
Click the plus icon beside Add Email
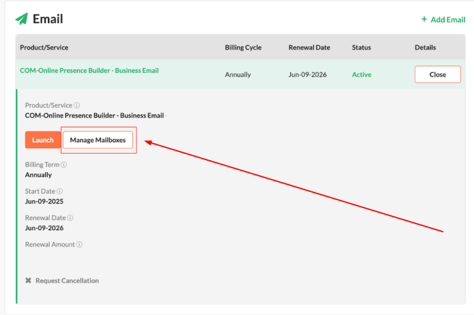click(424, 19)
